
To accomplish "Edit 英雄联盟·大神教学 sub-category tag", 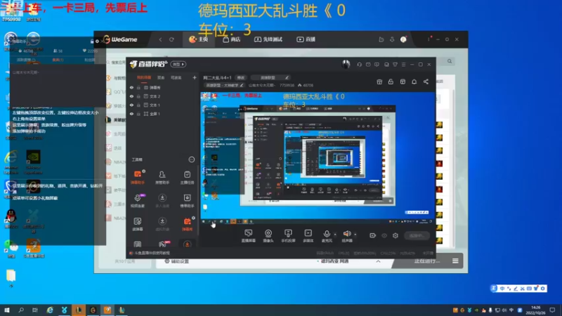I will (x=225, y=85).
